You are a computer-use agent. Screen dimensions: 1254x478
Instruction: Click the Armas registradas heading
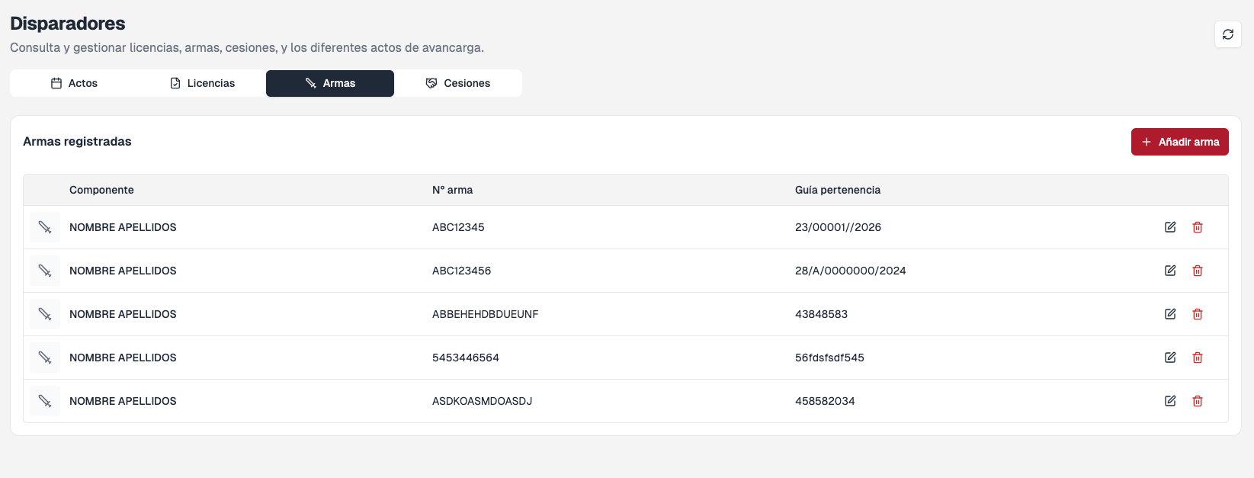(x=77, y=142)
